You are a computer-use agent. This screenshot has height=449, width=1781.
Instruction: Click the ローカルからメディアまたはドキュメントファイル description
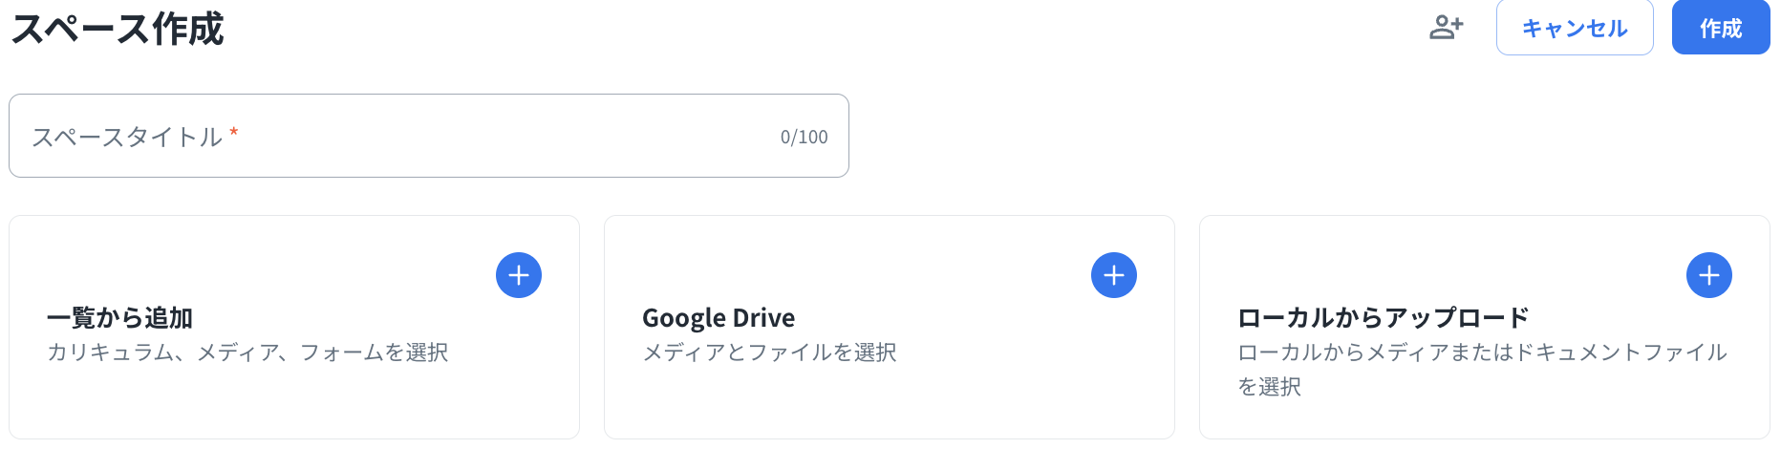coord(1482,353)
